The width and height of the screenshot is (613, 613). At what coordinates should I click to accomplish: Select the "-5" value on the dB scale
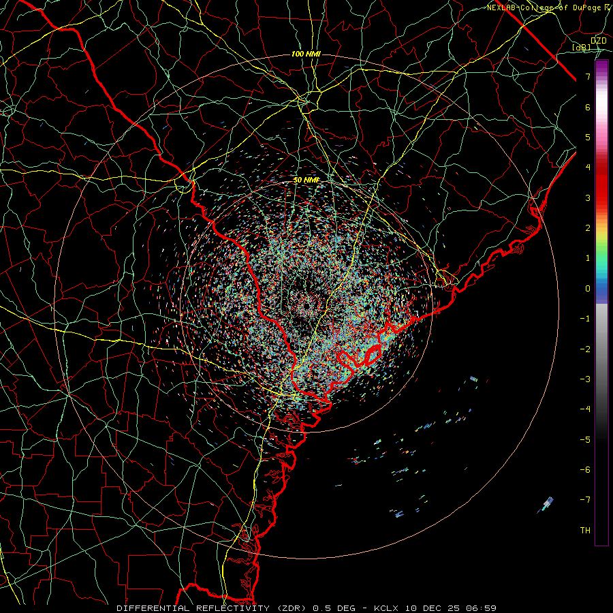585,439
